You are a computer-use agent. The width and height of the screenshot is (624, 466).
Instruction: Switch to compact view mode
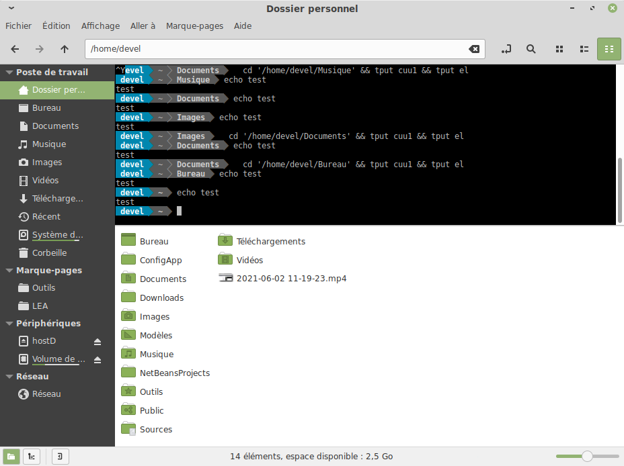coord(609,48)
